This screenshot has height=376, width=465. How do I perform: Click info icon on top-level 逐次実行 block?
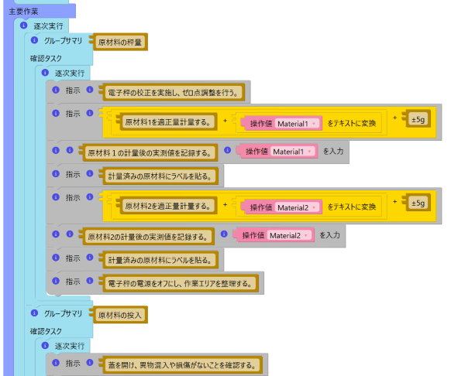pos(23,26)
